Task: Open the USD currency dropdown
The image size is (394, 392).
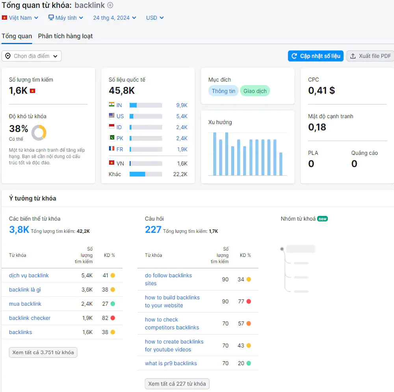Action: click(155, 18)
